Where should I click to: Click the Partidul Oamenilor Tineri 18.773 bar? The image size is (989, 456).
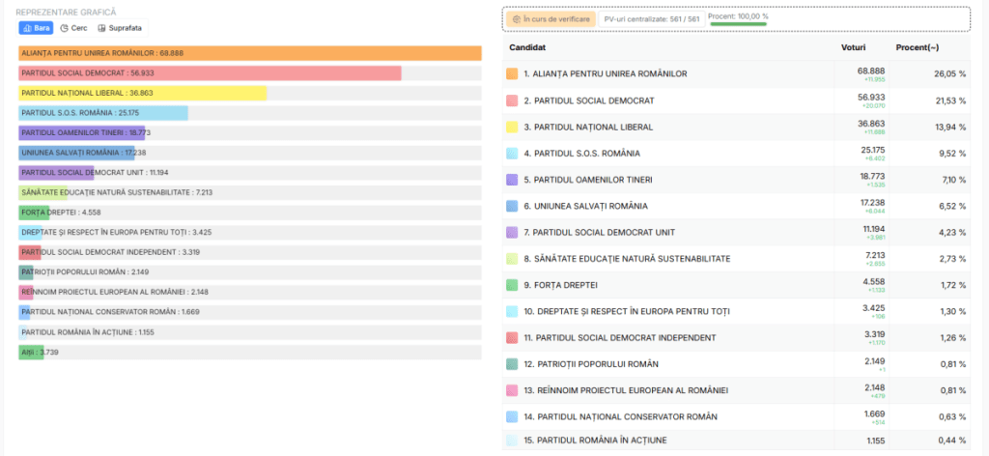point(82,132)
